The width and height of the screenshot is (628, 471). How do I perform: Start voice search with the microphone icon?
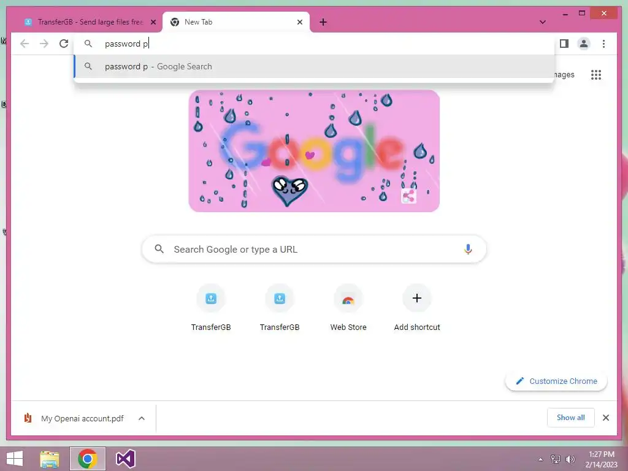point(468,249)
